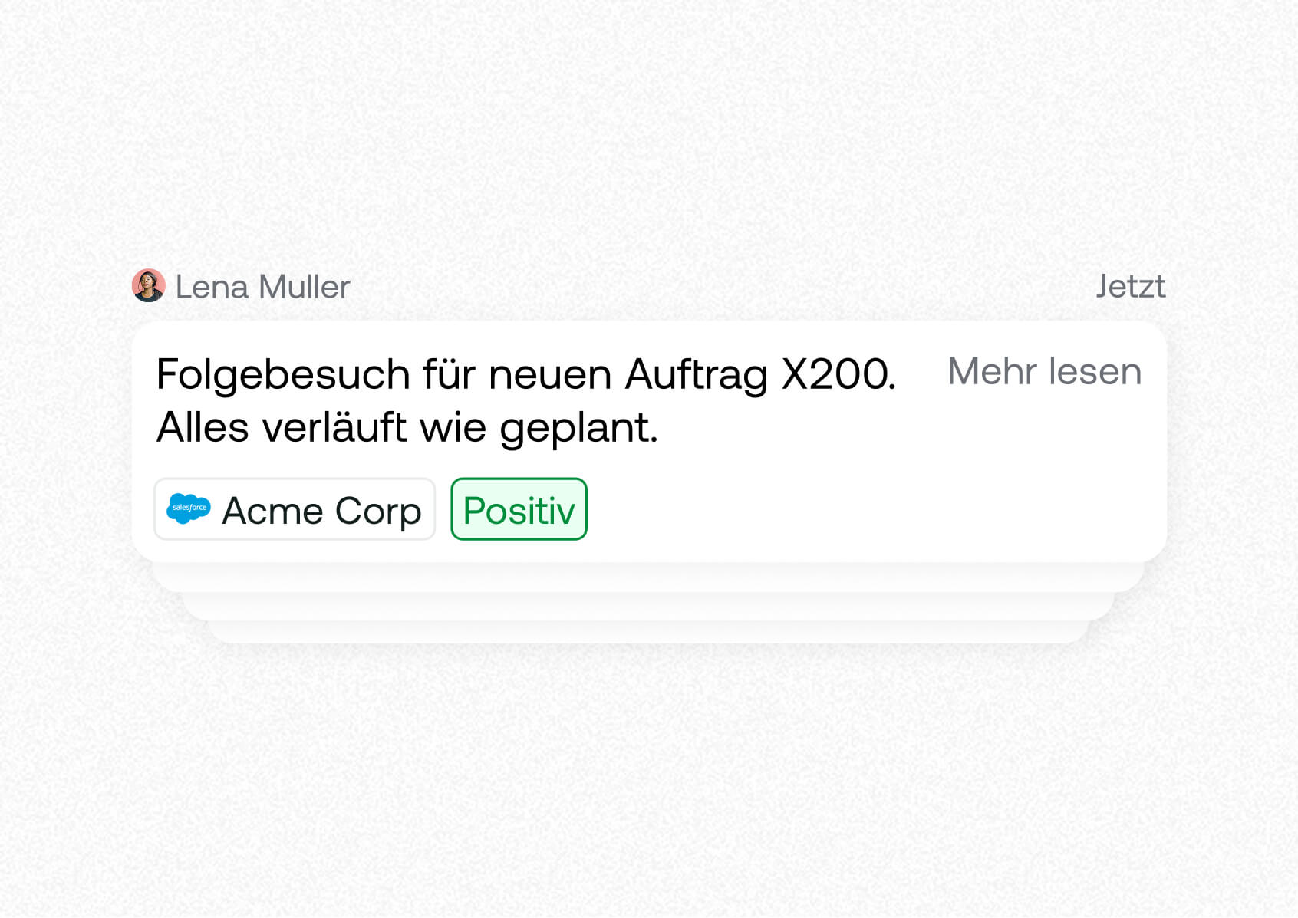1298x918 pixels.
Task: Click the word Corp in the tag
Action: 378,512
